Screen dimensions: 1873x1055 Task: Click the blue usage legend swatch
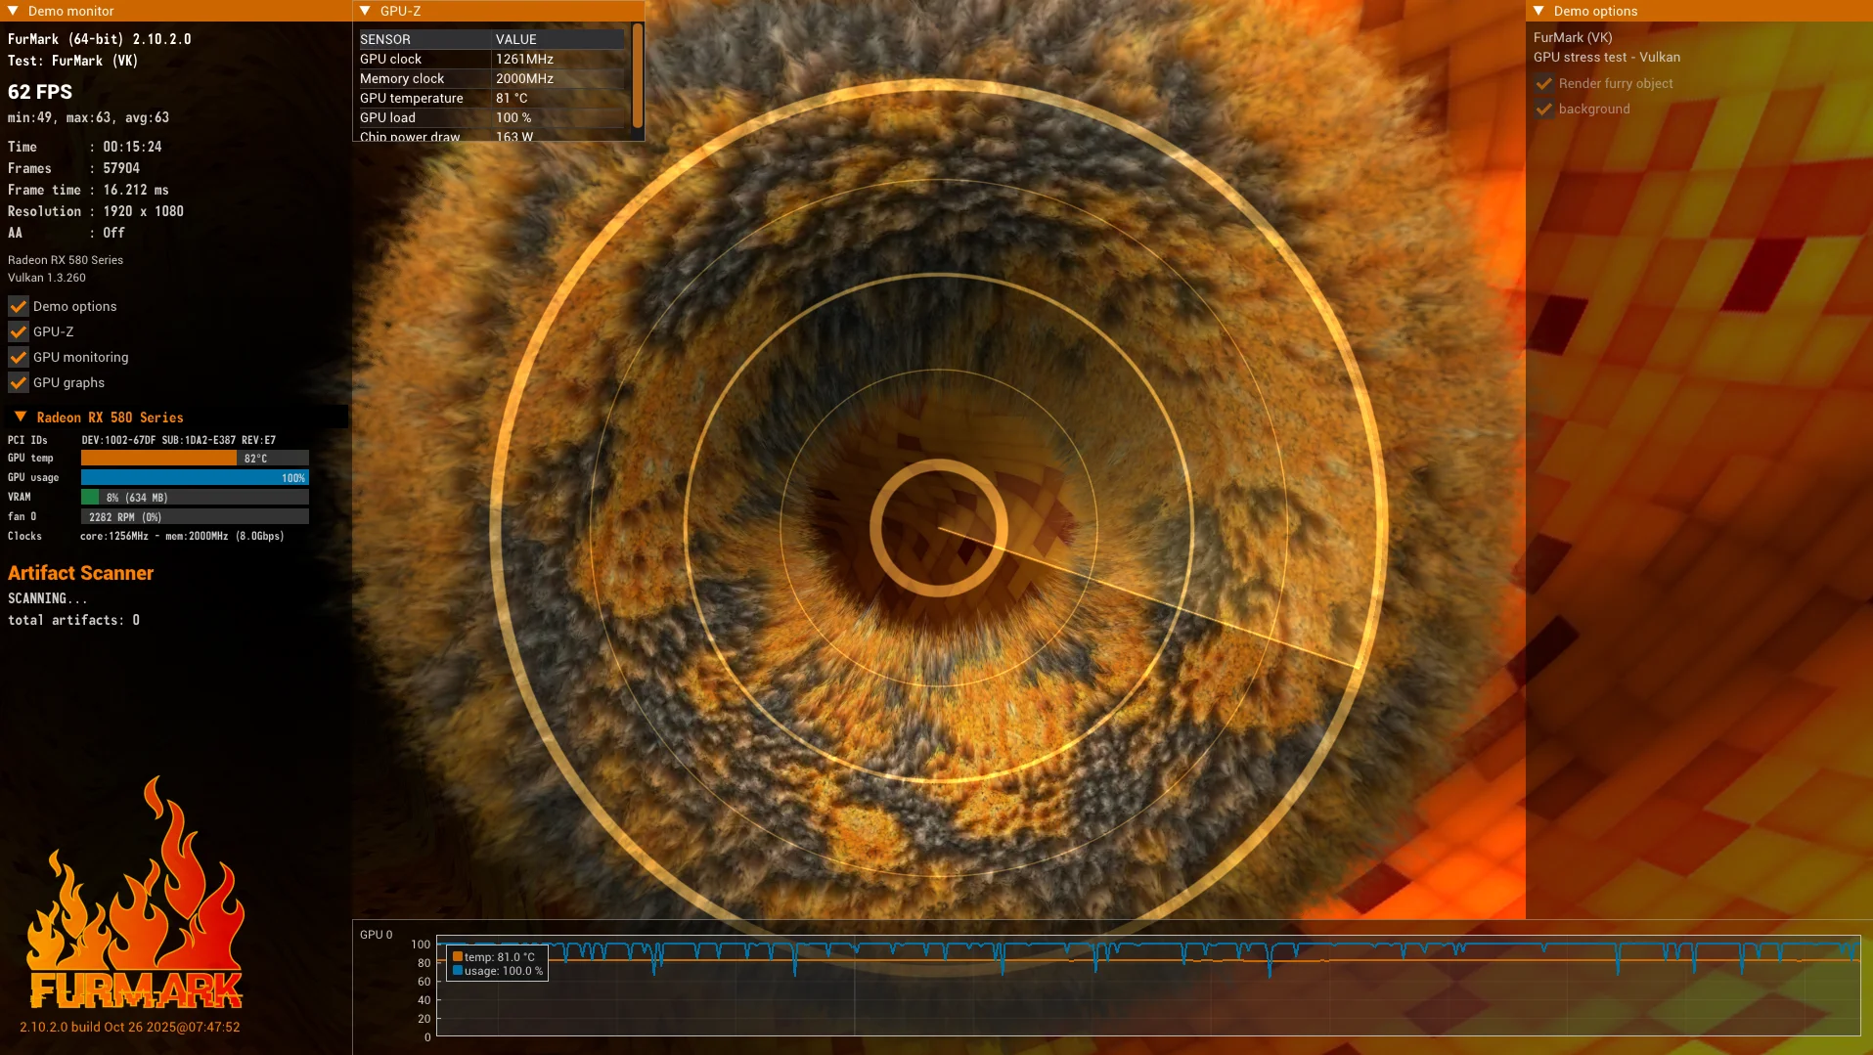coord(458,971)
